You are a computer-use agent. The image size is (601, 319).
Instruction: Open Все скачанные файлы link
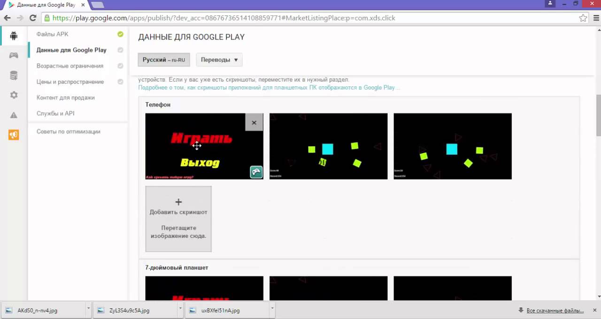click(555, 311)
